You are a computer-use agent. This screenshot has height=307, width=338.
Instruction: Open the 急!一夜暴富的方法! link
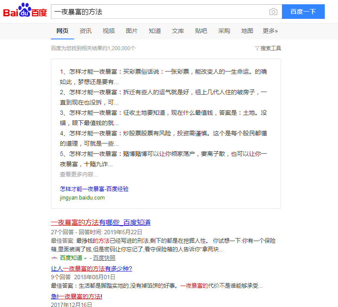(x=77, y=296)
